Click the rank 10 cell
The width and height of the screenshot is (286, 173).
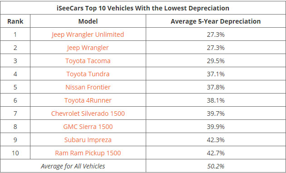tap(15, 153)
